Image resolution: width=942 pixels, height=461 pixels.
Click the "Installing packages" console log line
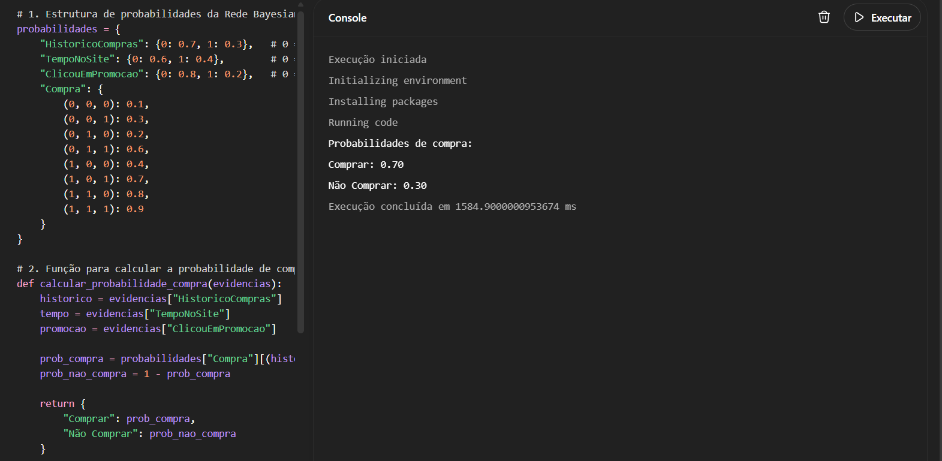coord(383,102)
